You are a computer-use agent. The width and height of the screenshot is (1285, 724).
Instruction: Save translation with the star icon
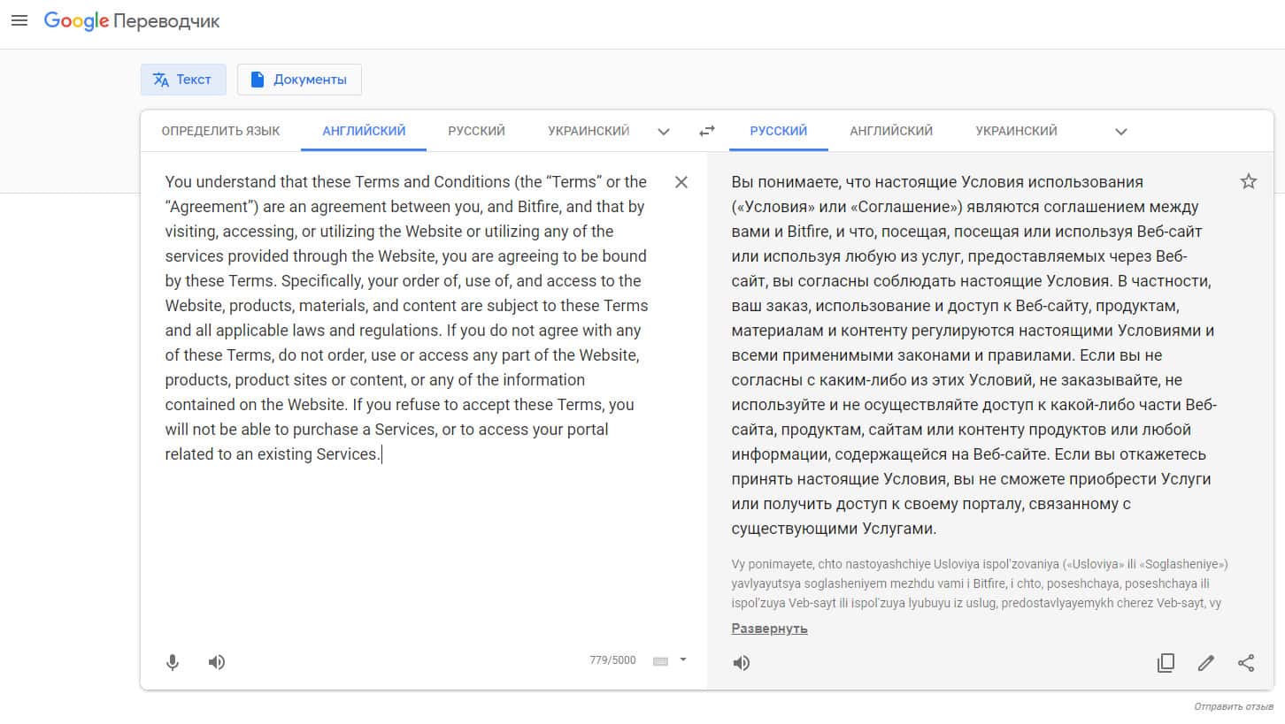pos(1248,182)
